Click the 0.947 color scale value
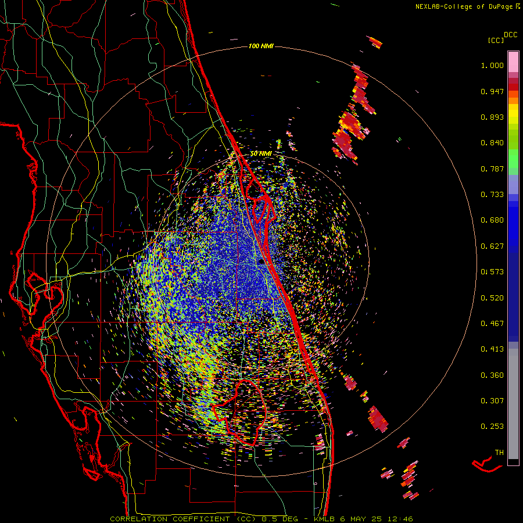Image resolution: width=523 pixels, height=523 pixels. point(492,91)
